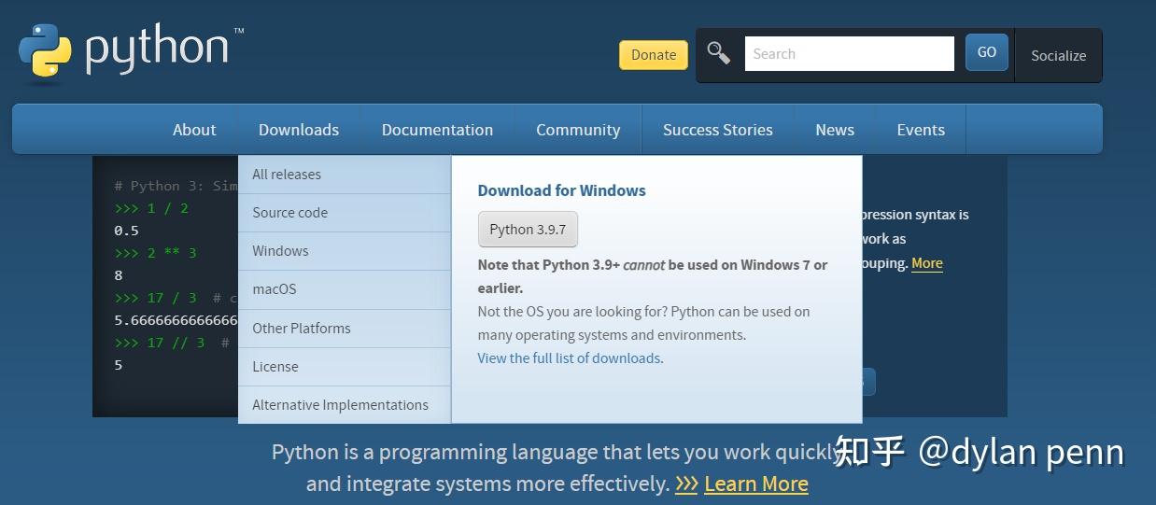Open the Downloads menu

point(299,130)
